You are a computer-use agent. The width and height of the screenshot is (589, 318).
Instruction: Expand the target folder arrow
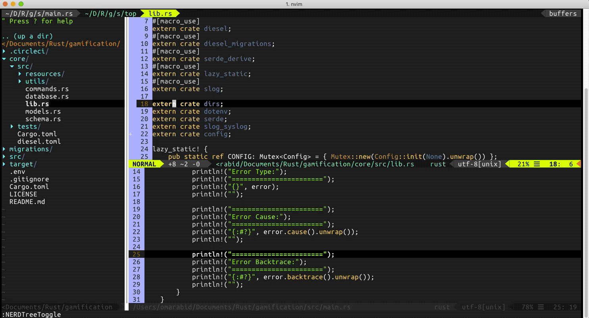coord(4,164)
